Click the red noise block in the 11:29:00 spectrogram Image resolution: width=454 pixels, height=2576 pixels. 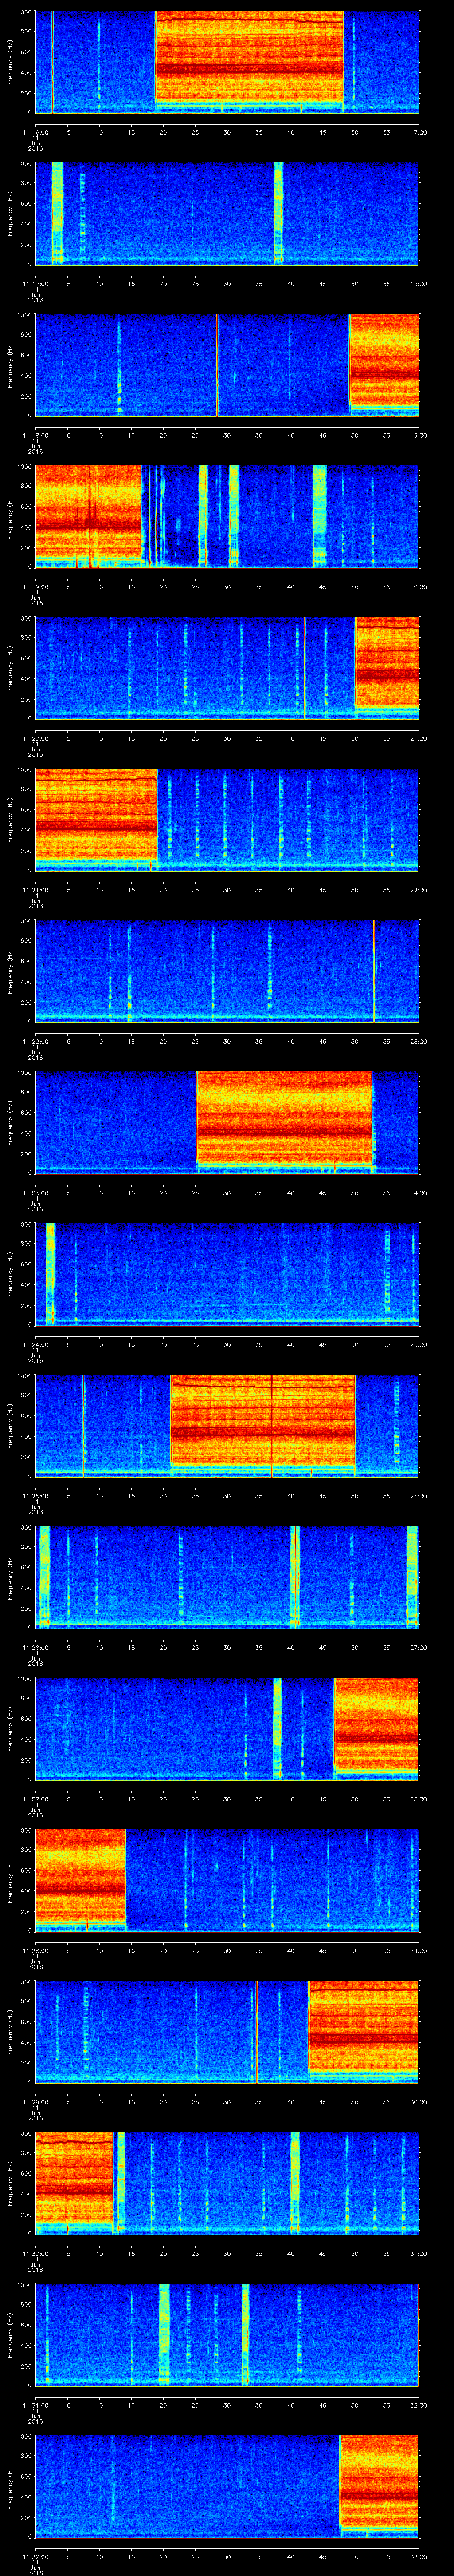[x=363, y=2027]
